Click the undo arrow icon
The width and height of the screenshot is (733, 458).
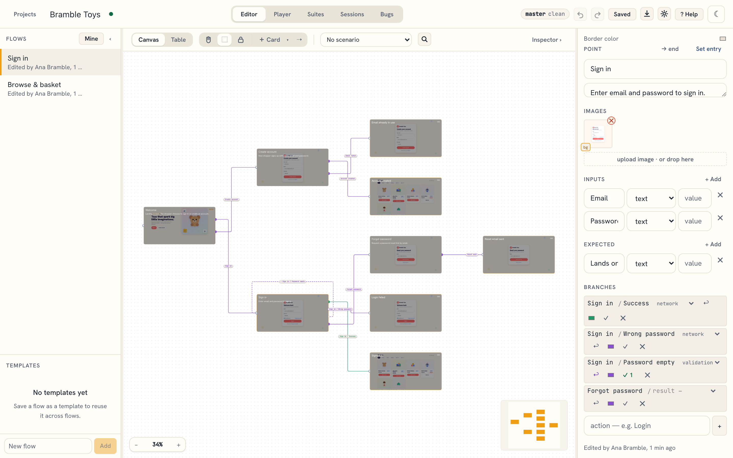[580, 15]
